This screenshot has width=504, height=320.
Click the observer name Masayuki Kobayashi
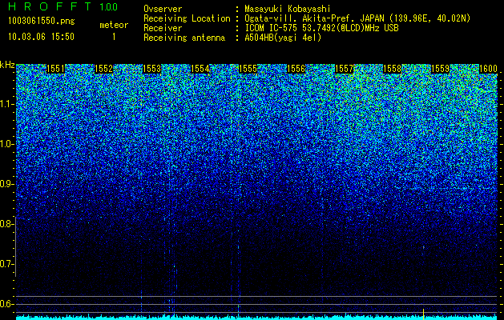pos(288,9)
